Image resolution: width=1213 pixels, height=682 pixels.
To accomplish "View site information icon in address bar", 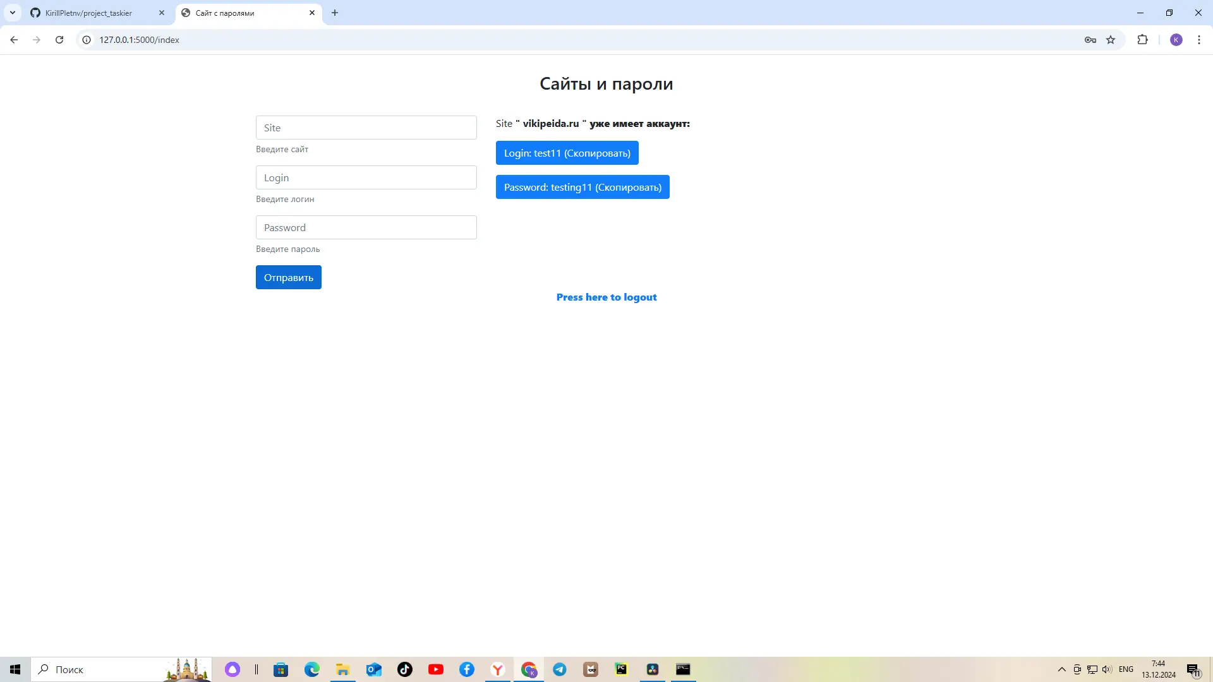I will (87, 40).
